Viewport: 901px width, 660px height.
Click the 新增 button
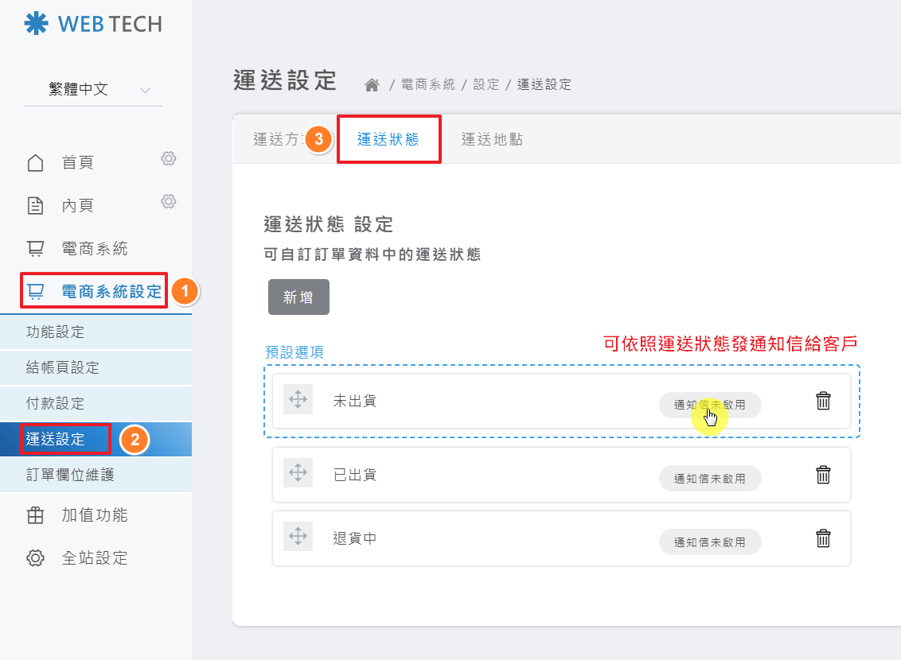pyautogui.click(x=298, y=297)
